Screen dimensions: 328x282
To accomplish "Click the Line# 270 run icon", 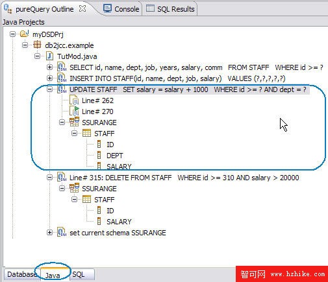I will pos(74,112).
